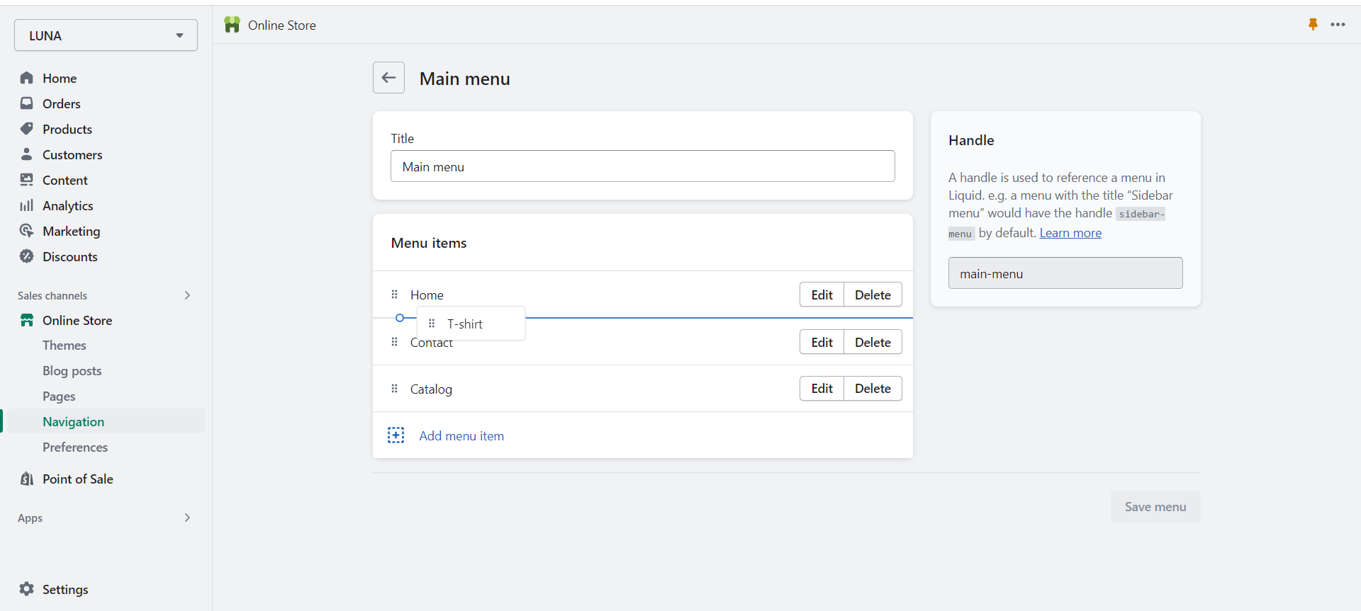Go to Customers page

(x=72, y=154)
